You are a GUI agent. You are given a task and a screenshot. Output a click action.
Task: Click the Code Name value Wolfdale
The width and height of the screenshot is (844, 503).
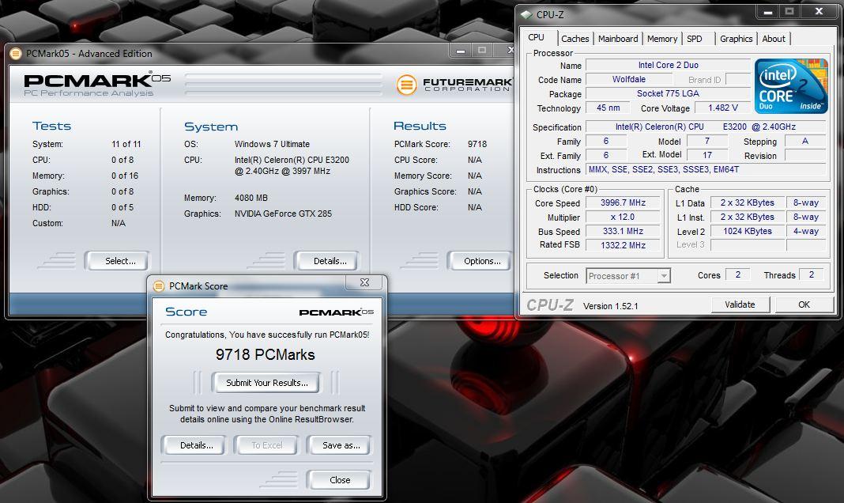(x=628, y=79)
